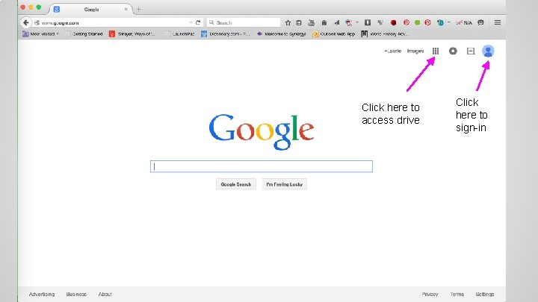Click the teal globe extension icon
This screenshot has height=302, width=538.
(440, 22)
